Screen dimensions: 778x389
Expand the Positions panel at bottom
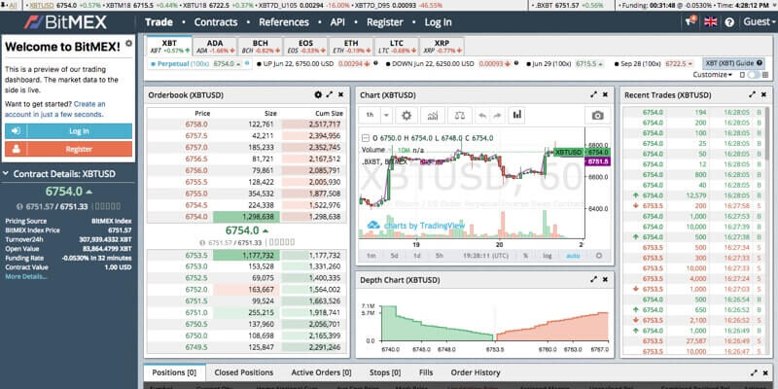coord(754,372)
